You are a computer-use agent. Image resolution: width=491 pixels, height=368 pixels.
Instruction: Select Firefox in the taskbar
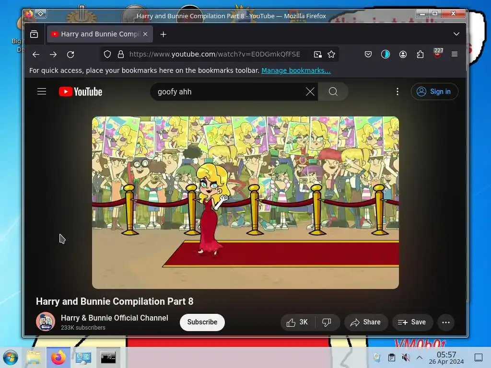click(58, 357)
